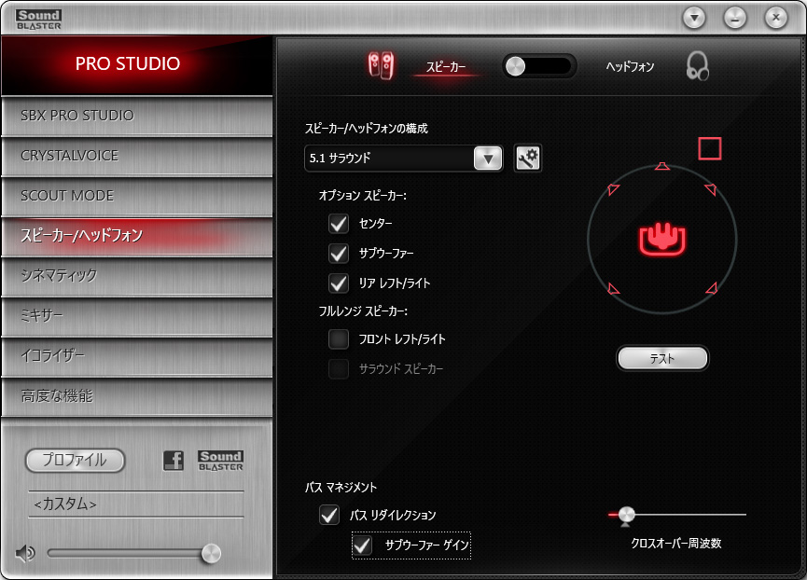Click the front center speaker triangle
Image resolution: width=807 pixels, height=580 pixels.
[x=662, y=166]
